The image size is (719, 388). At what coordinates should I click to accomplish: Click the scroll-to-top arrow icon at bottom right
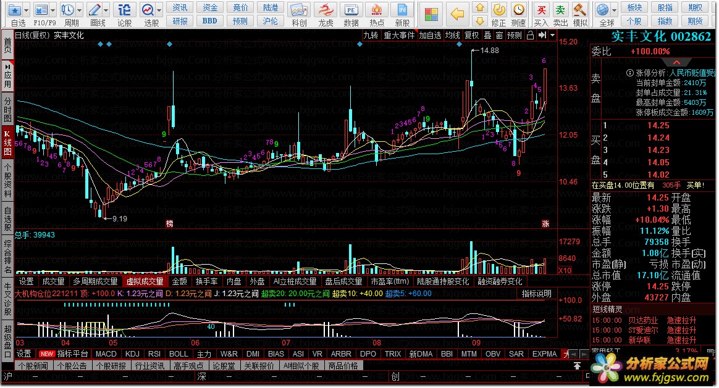tap(577, 366)
